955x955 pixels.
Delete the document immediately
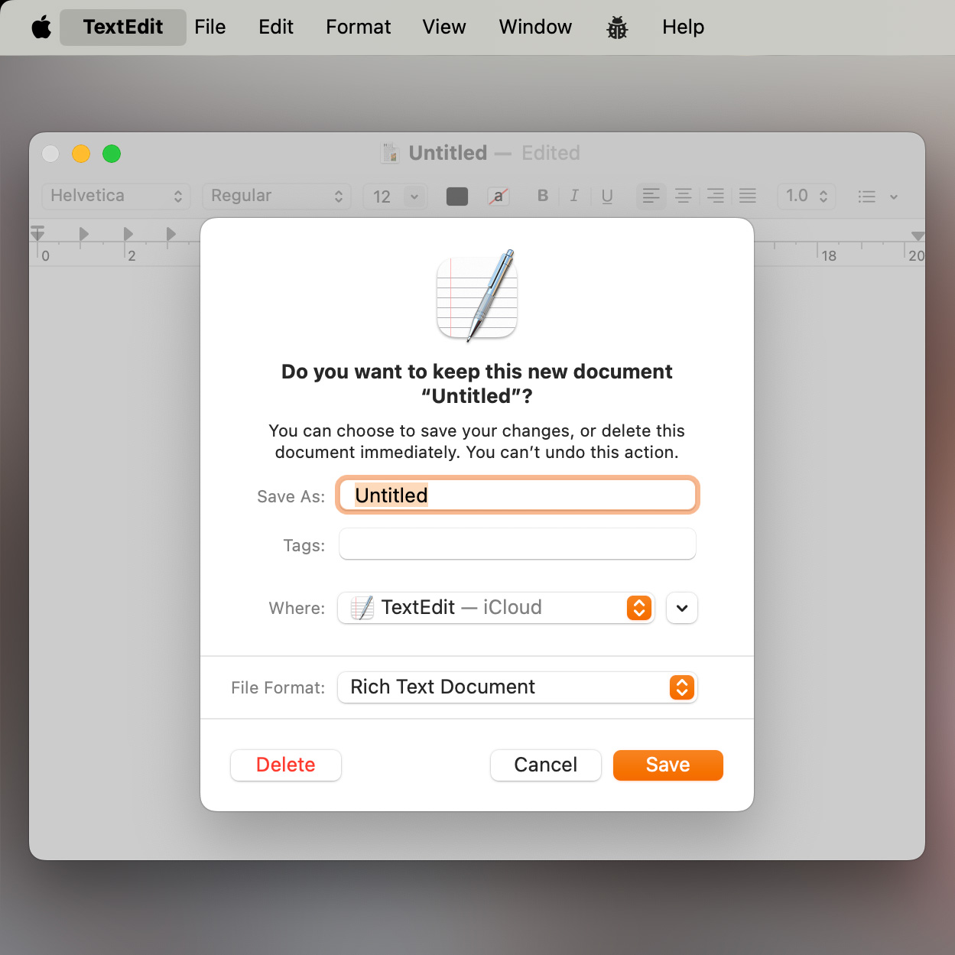pos(285,765)
